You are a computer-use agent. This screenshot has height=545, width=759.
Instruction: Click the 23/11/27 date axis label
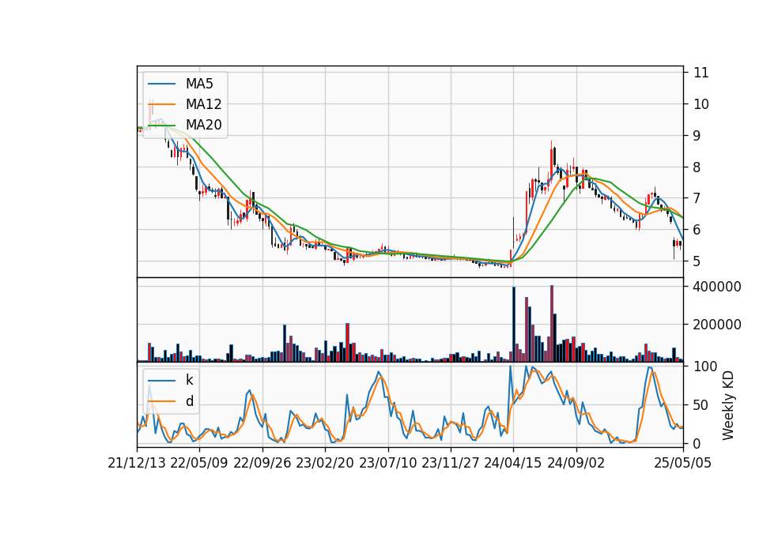(451, 463)
